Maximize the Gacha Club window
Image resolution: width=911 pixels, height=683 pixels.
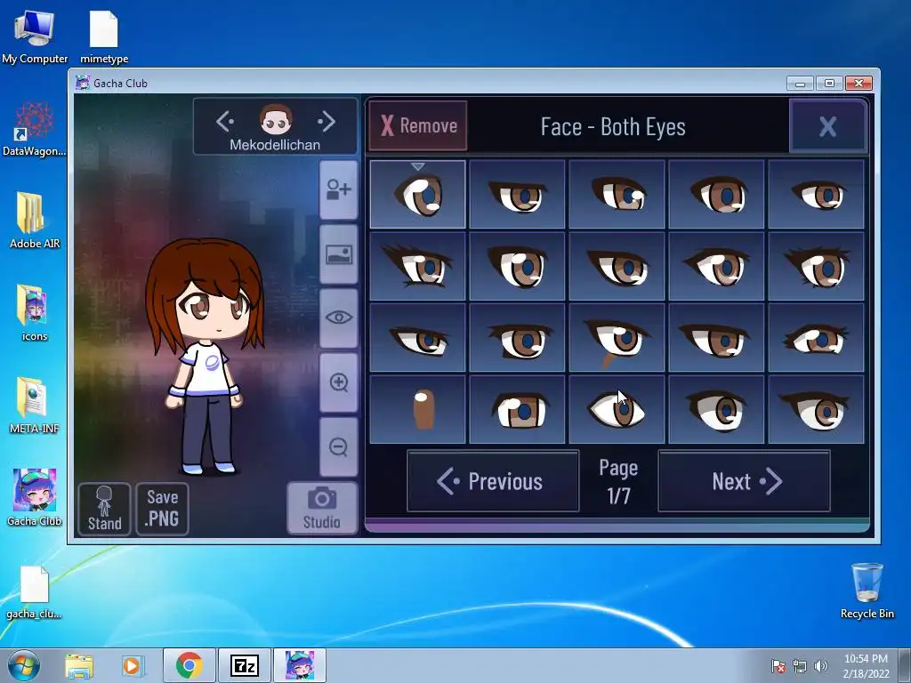(x=830, y=83)
